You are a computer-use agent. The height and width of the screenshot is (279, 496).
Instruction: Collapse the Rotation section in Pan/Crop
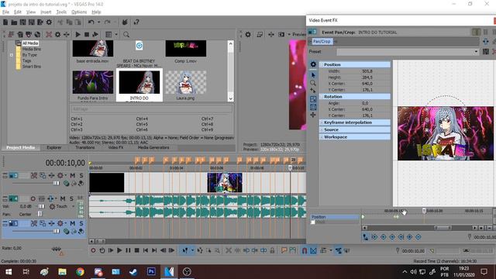tap(322, 96)
